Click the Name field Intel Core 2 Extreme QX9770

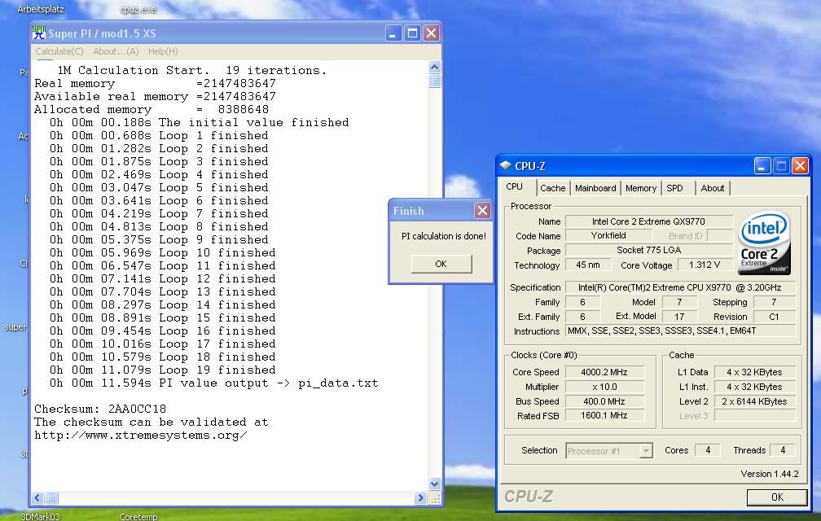coord(648,221)
